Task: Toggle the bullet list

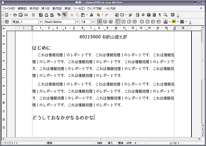Action: (147, 22)
